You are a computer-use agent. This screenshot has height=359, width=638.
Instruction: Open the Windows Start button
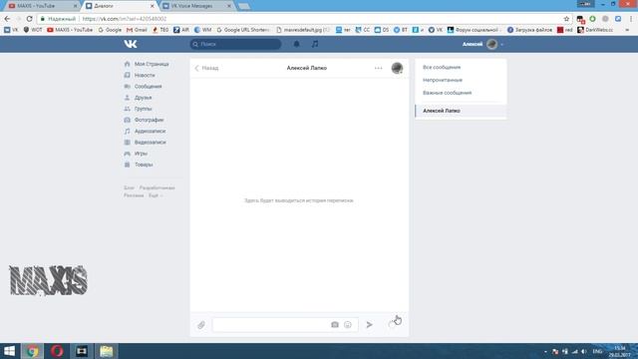9,351
